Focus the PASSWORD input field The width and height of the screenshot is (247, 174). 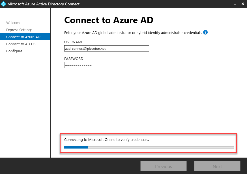106,65
